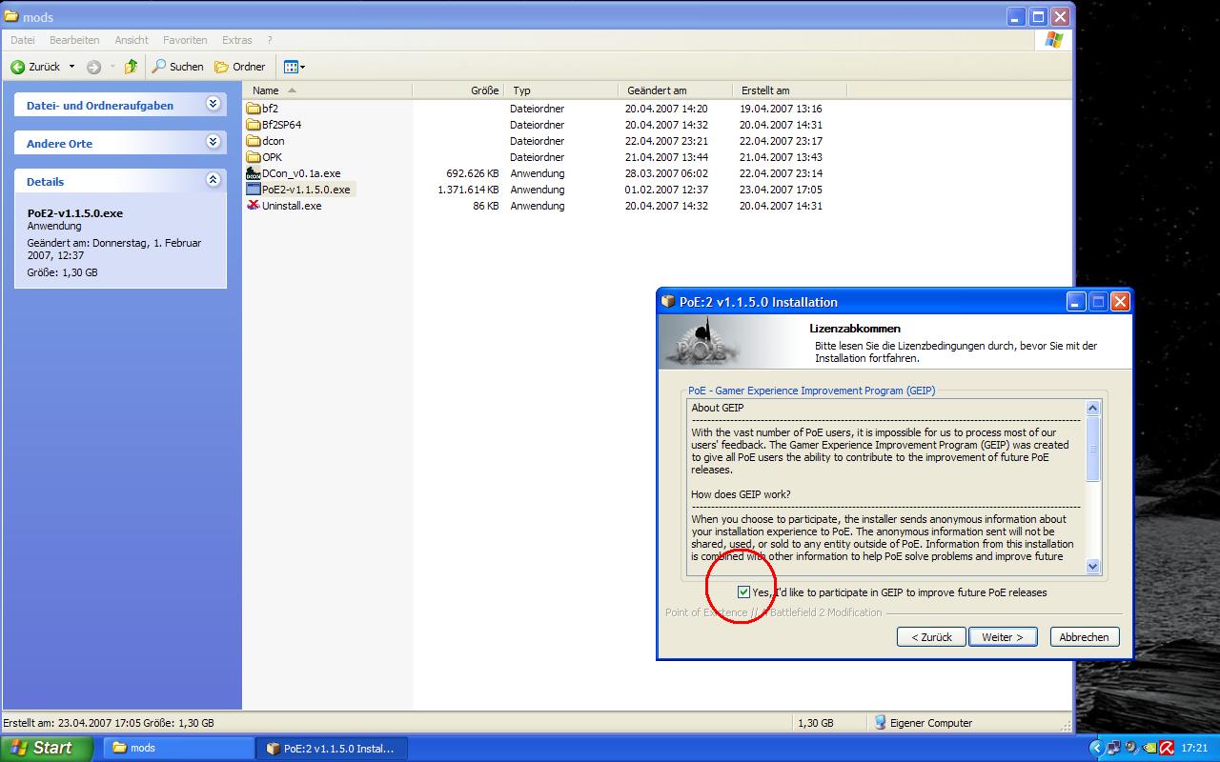
Task: Select the OPK folder
Action: [x=272, y=157]
